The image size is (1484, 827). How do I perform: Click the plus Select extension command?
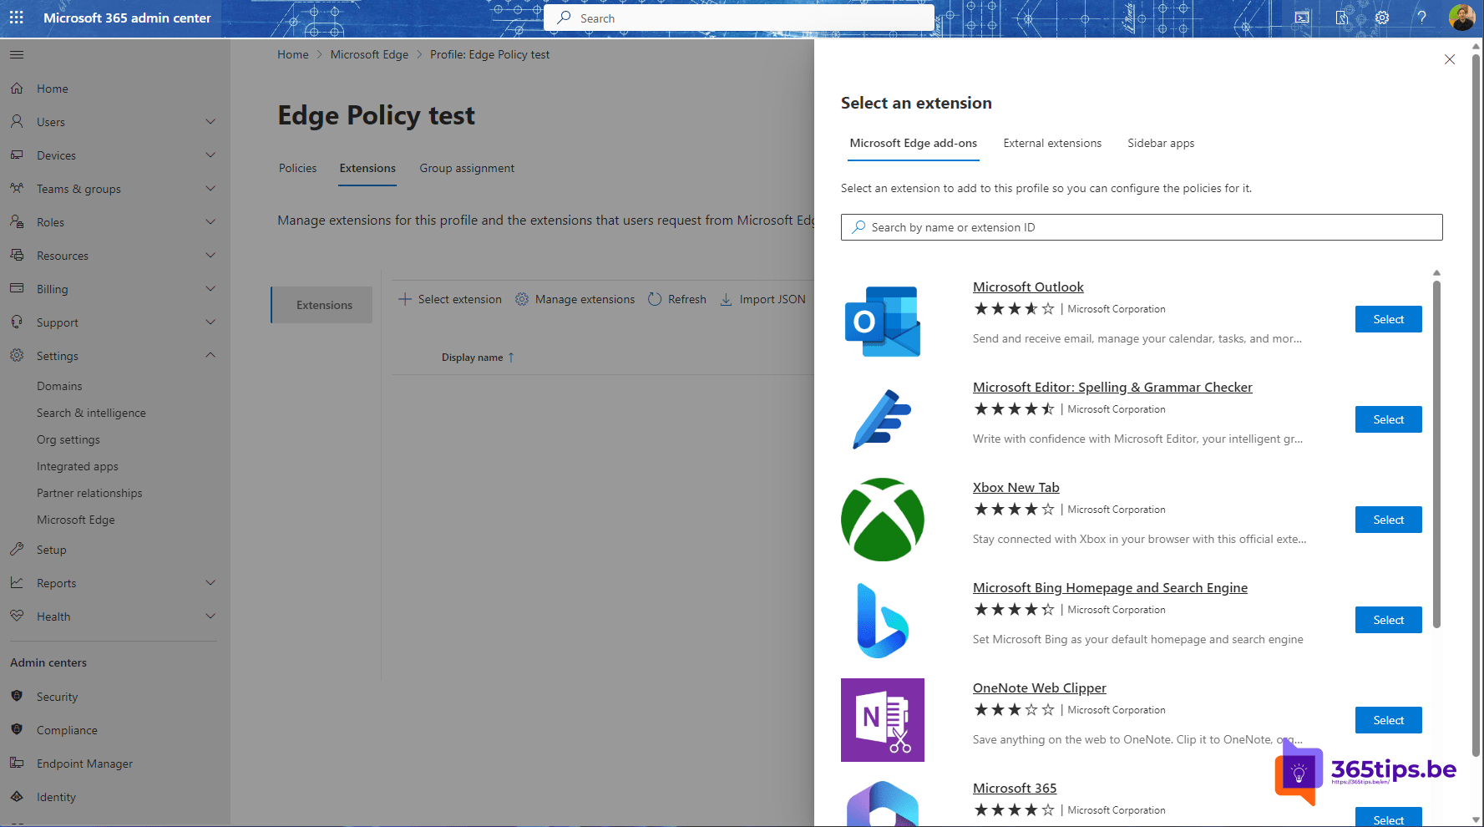coord(450,299)
